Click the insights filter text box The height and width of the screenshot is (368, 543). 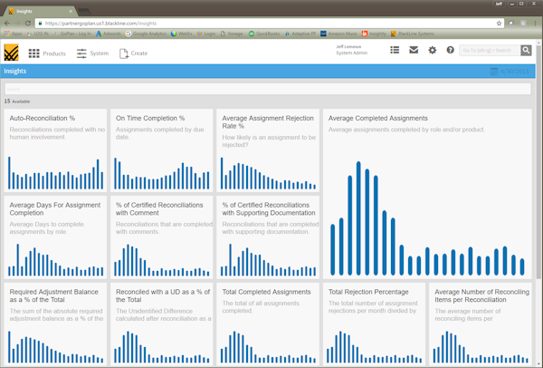268,90
